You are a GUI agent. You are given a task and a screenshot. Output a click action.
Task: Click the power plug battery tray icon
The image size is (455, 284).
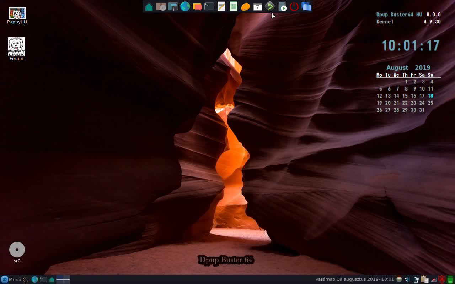[416, 279]
